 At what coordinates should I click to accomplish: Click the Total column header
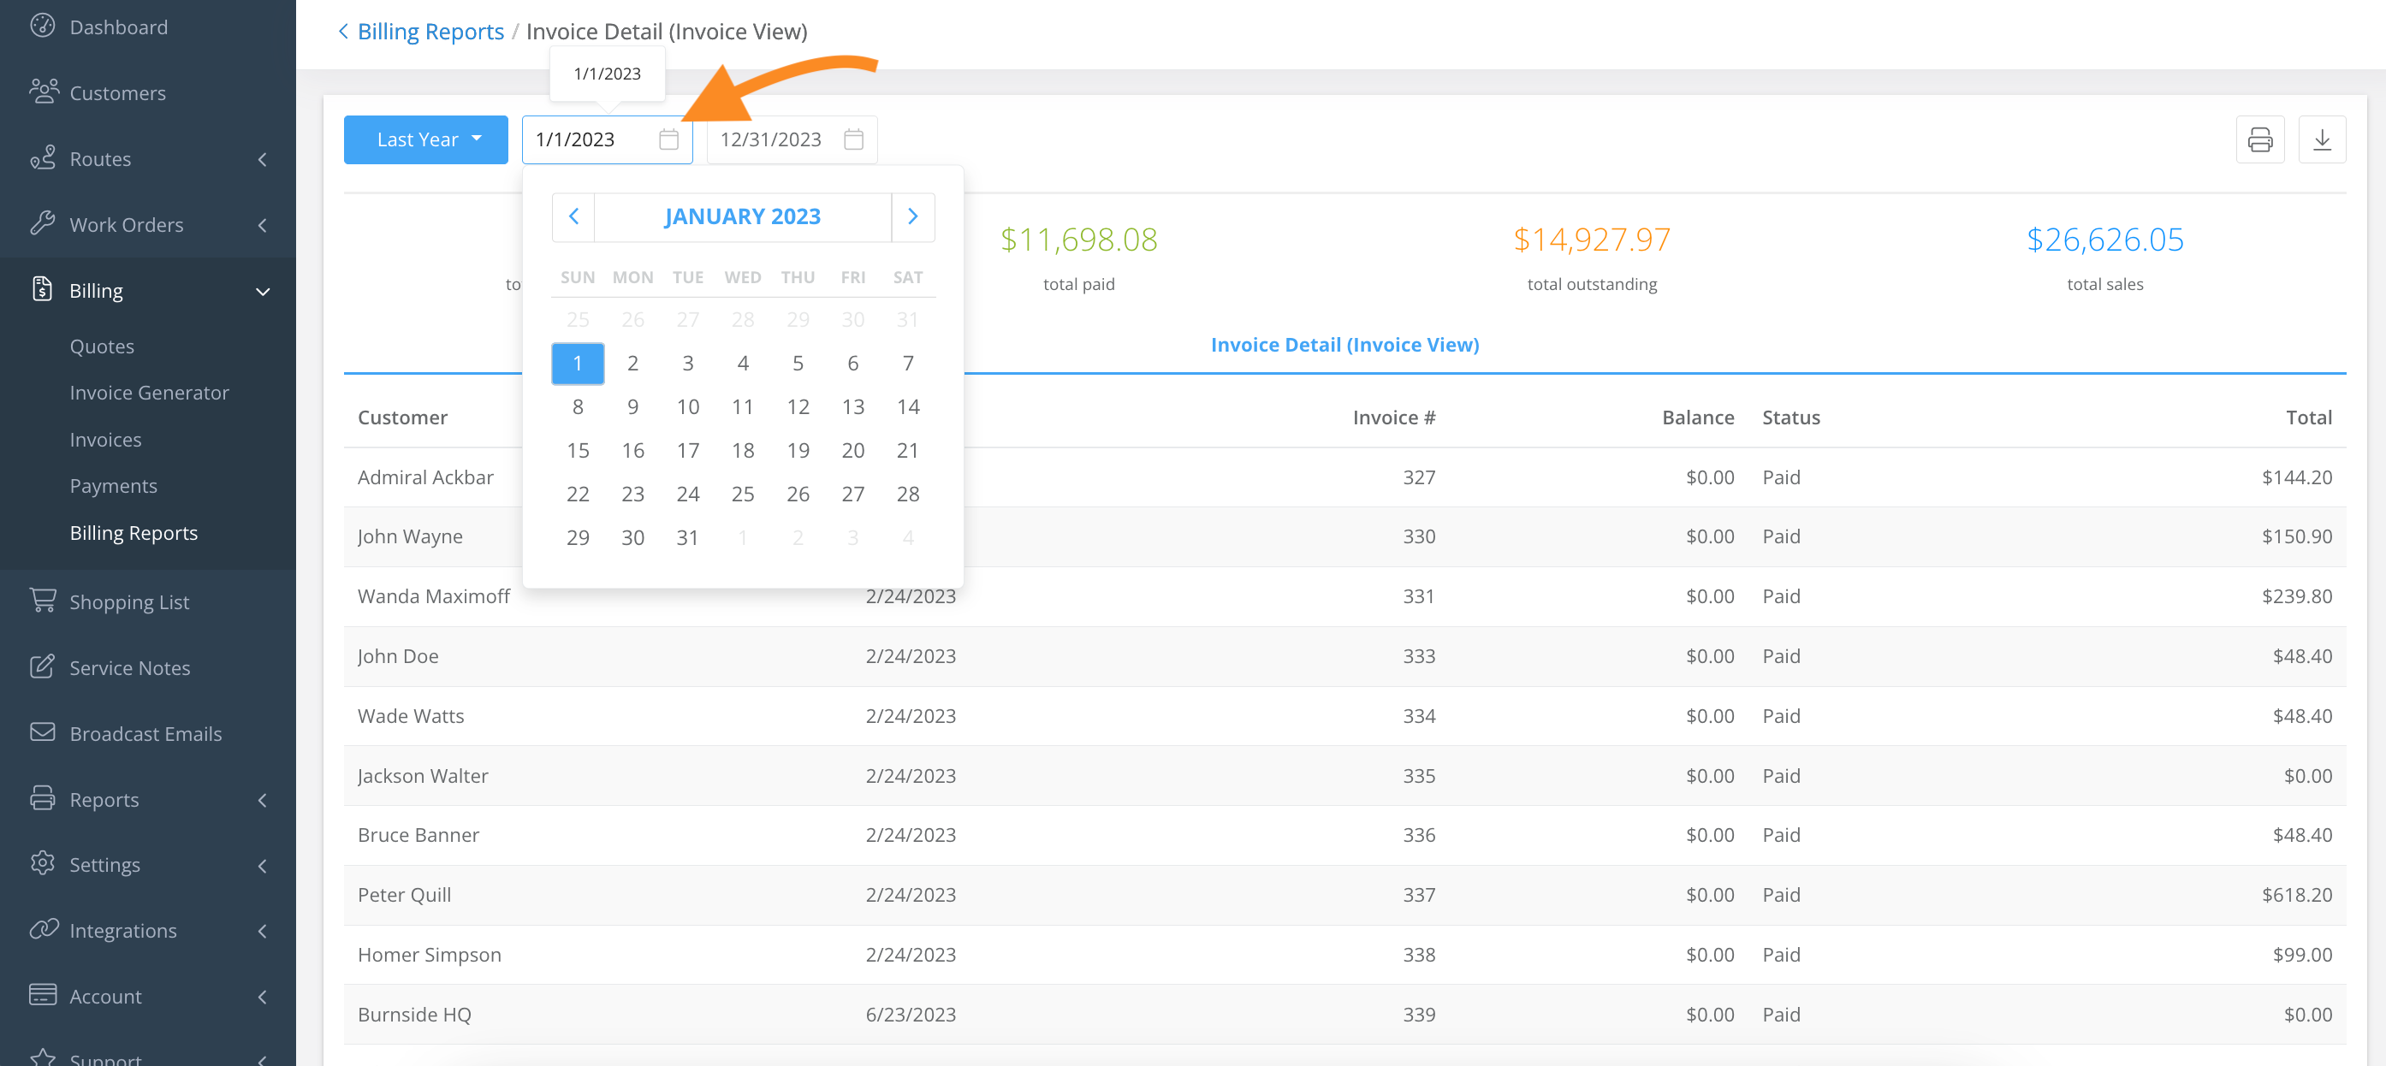pos(2309,418)
